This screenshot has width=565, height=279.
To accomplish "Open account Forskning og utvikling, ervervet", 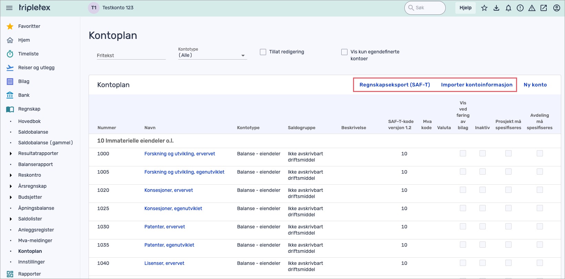I will 180,154.
